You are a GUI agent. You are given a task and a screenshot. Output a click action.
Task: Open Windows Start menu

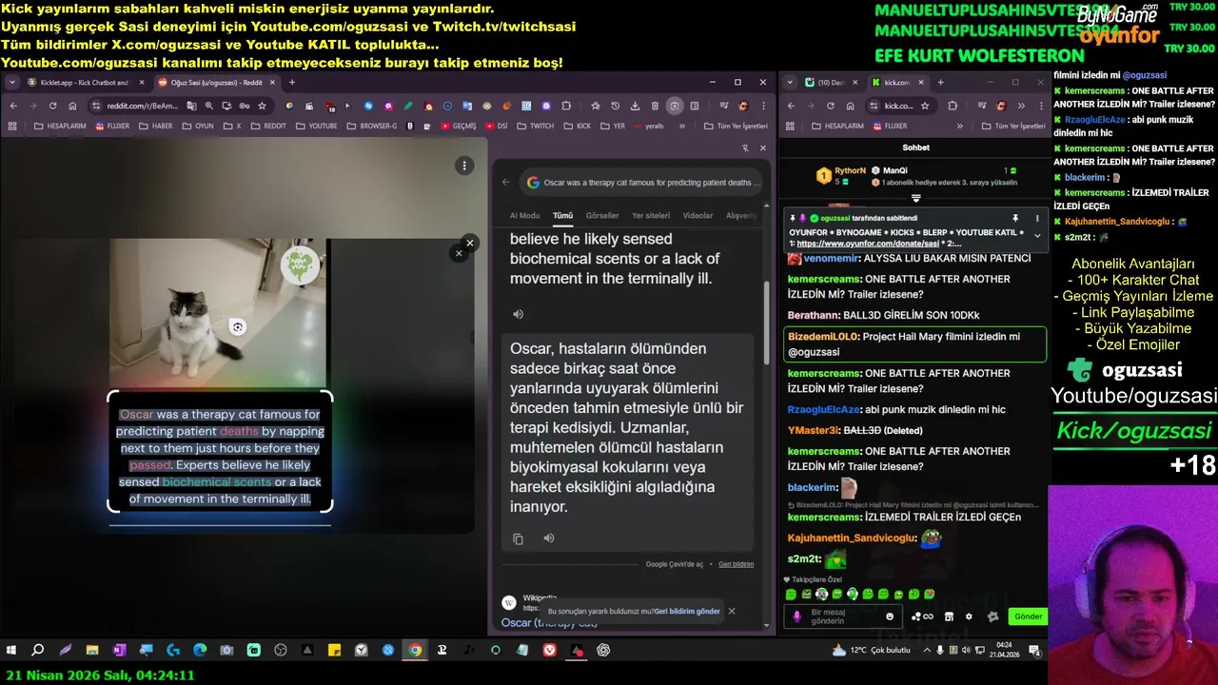[11, 650]
